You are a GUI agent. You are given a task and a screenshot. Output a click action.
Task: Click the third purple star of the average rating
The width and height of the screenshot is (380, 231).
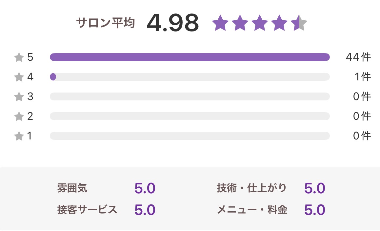tap(260, 23)
